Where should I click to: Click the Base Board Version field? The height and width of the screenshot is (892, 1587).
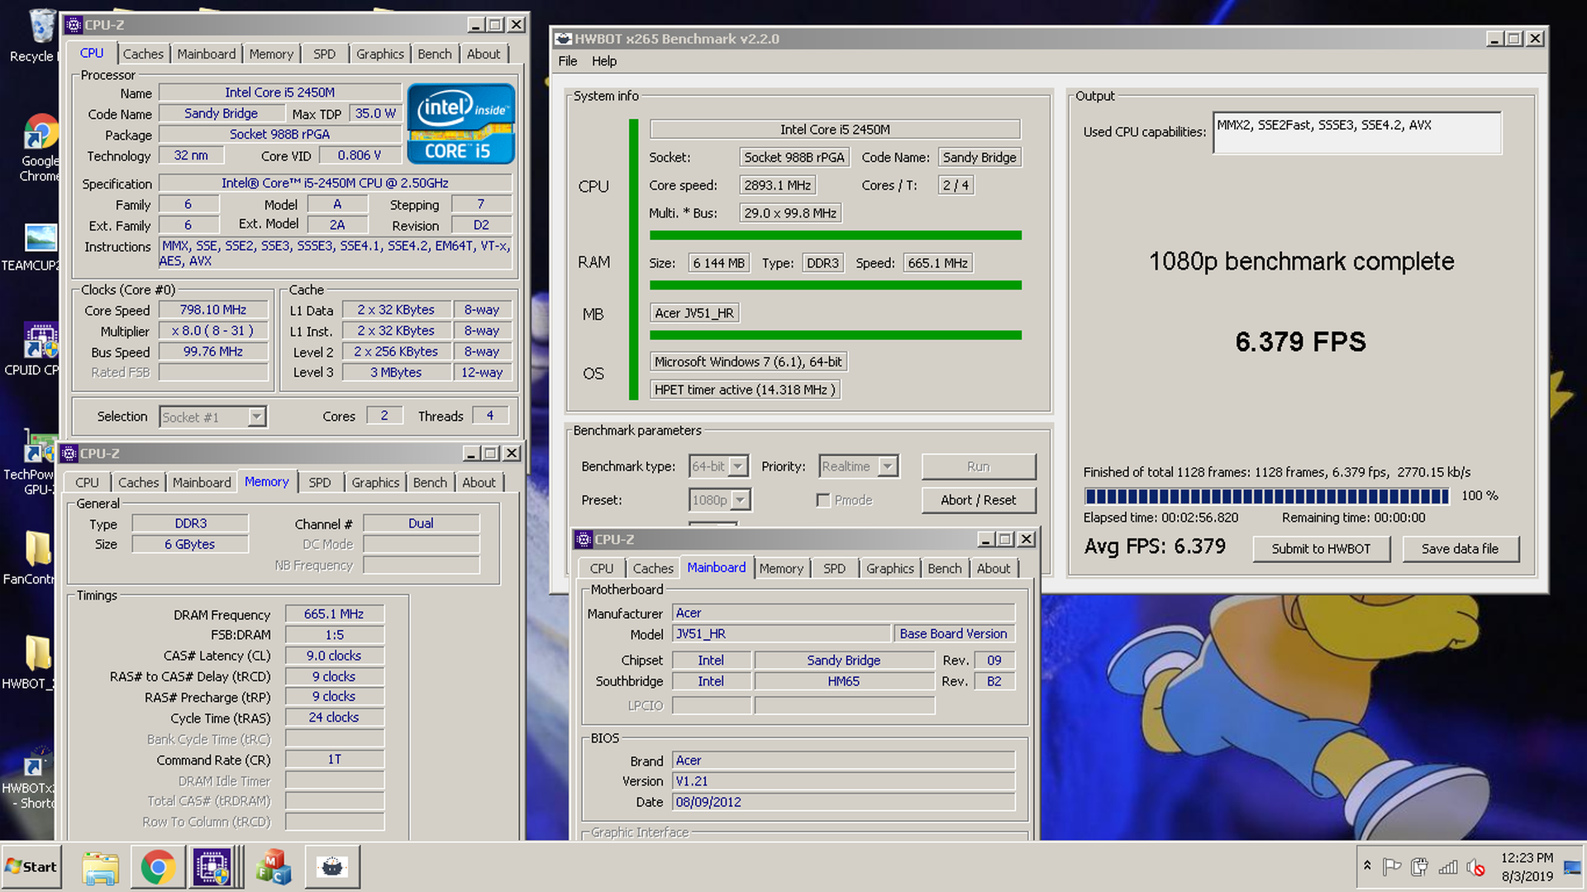click(954, 634)
